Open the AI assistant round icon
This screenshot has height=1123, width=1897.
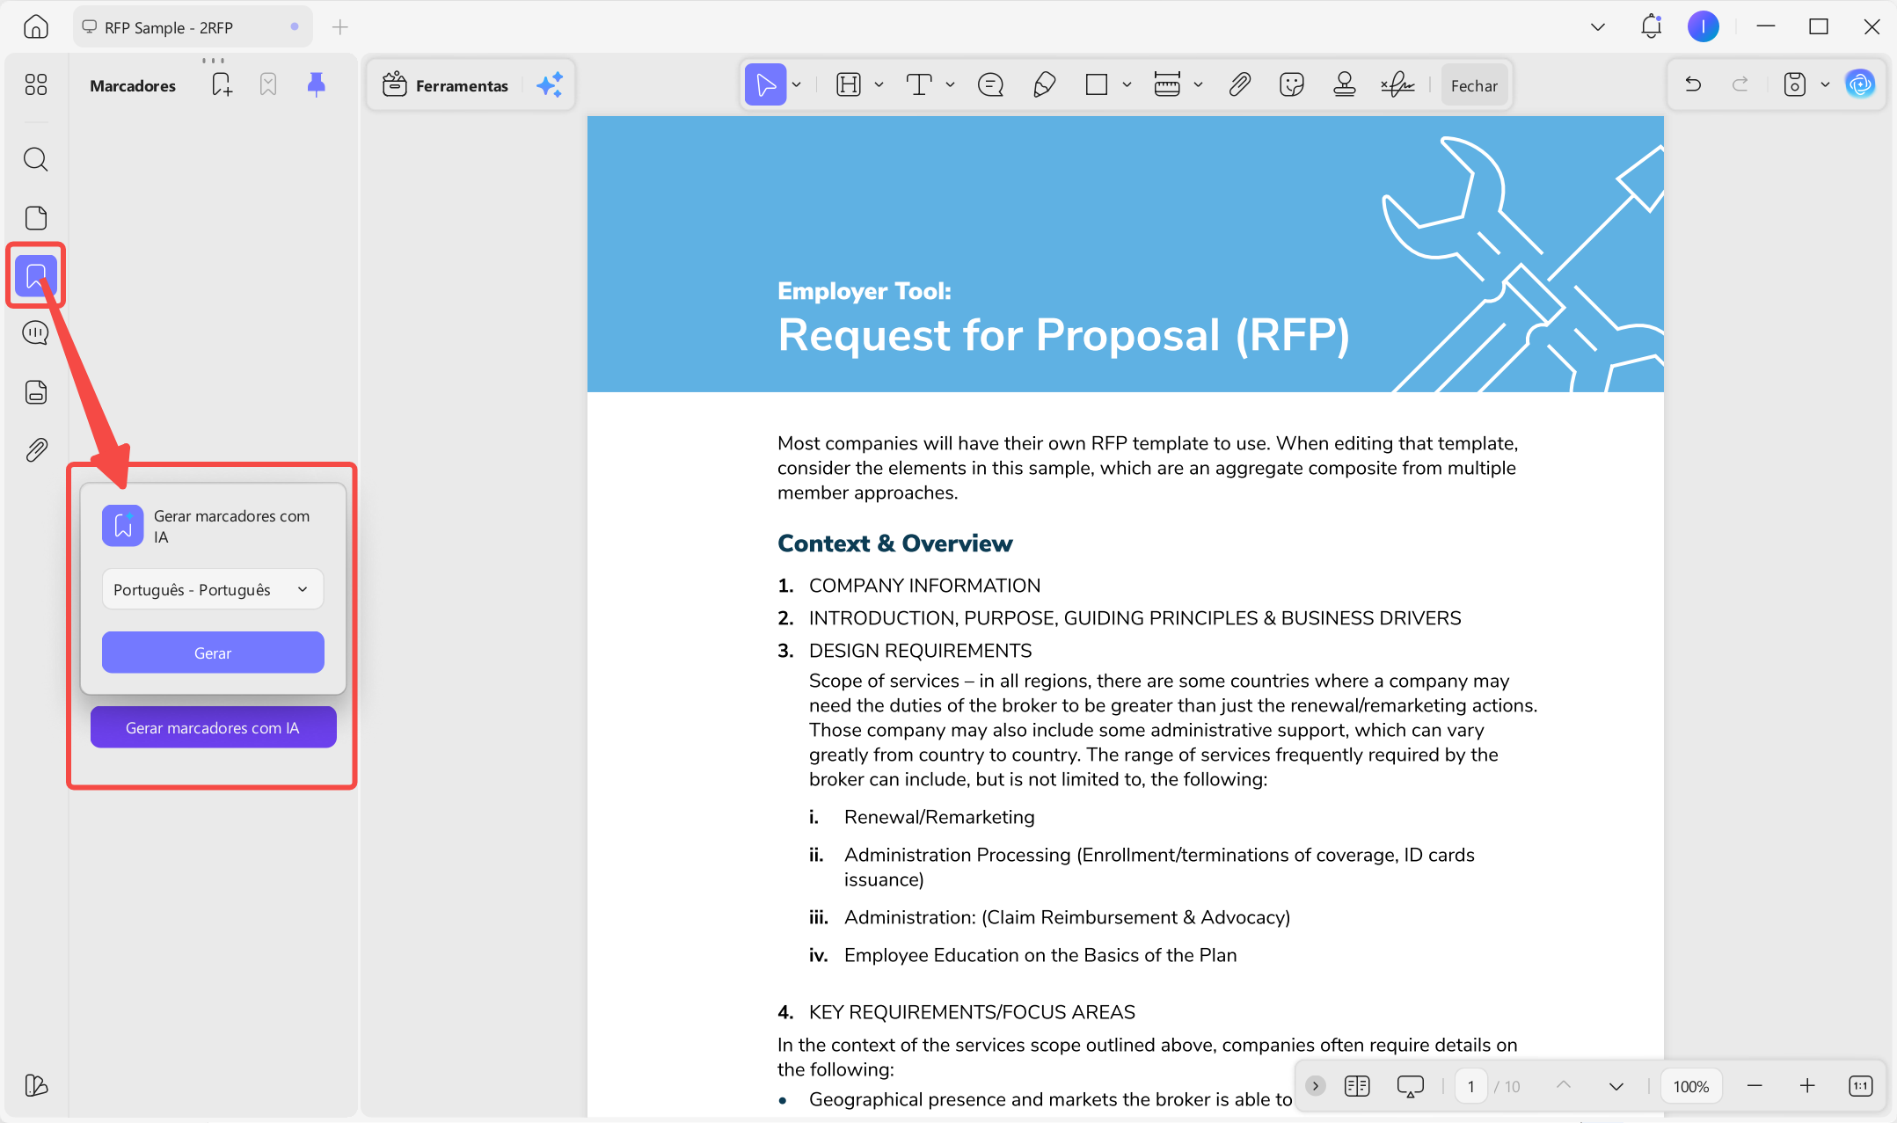click(x=1860, y=84)
